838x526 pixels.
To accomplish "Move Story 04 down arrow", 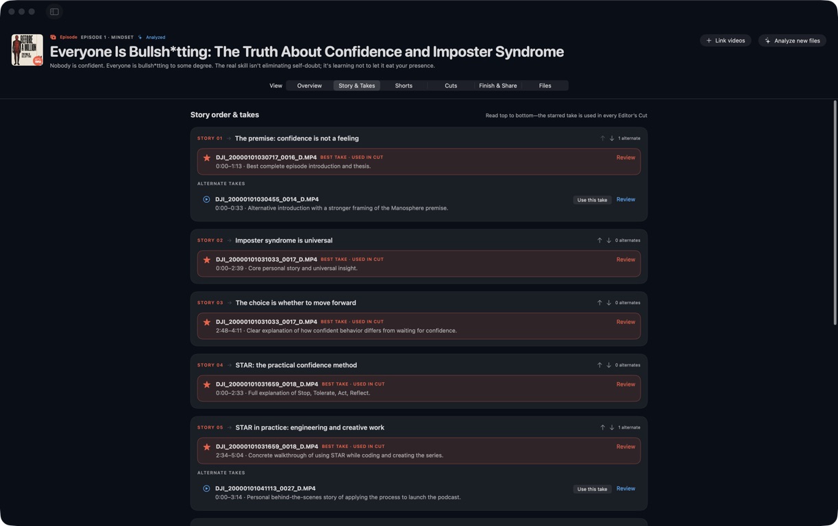I will pyautogui.click(x=608, y=365).
